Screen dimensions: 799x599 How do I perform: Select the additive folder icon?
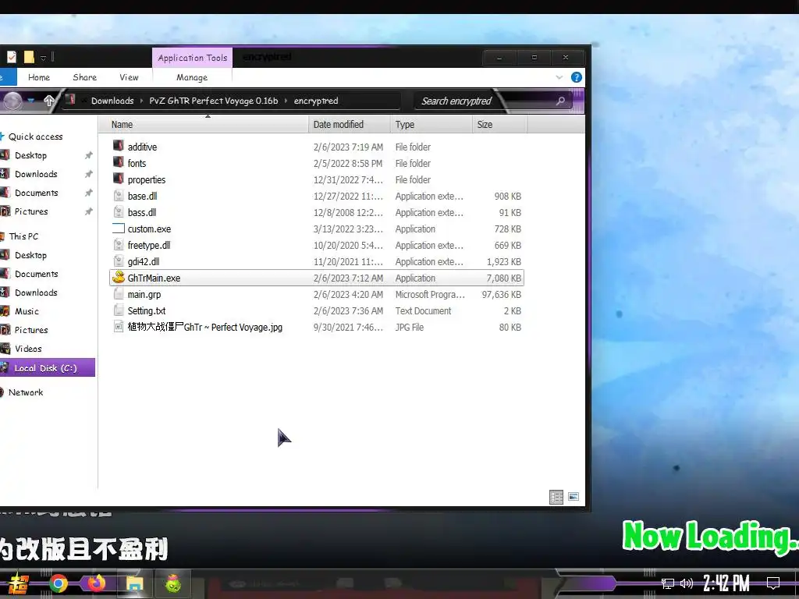[119, 146]
